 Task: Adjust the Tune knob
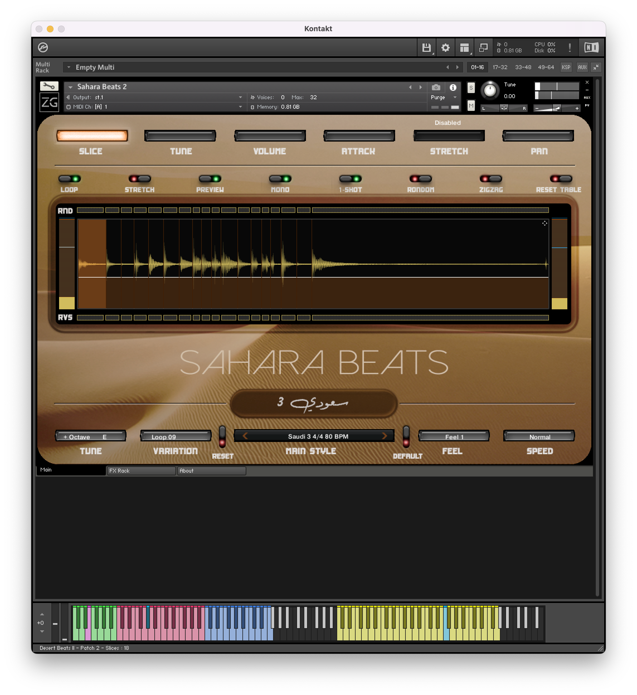point(490,90)
